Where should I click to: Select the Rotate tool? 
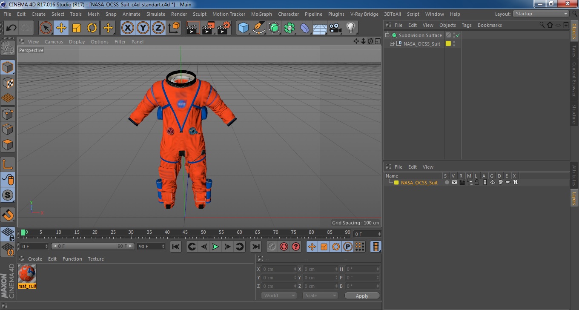point(92,28)
